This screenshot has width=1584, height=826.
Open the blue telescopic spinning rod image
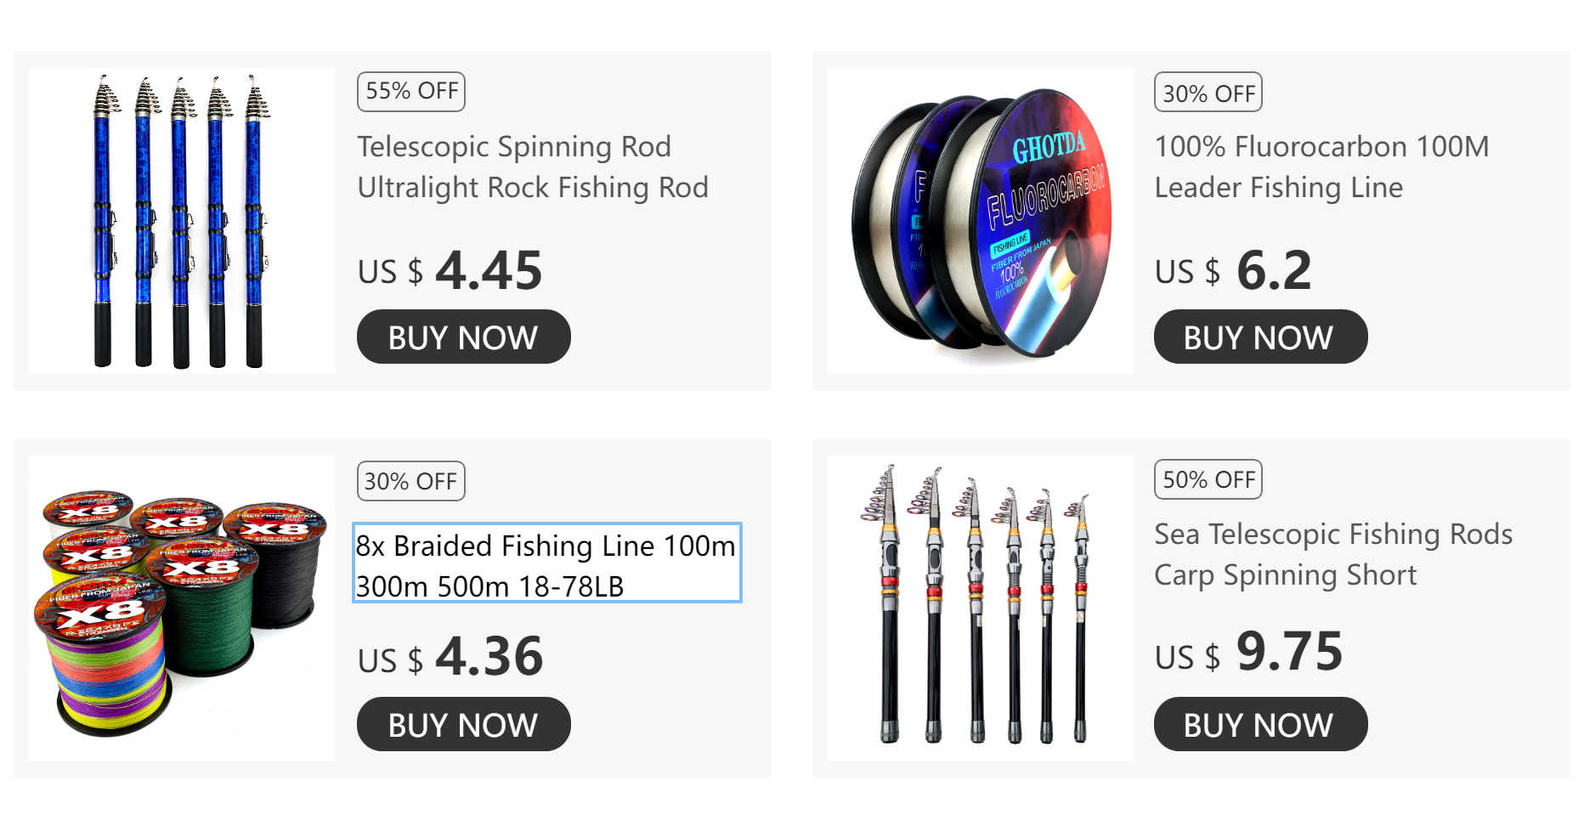click(x=182, y=221)
